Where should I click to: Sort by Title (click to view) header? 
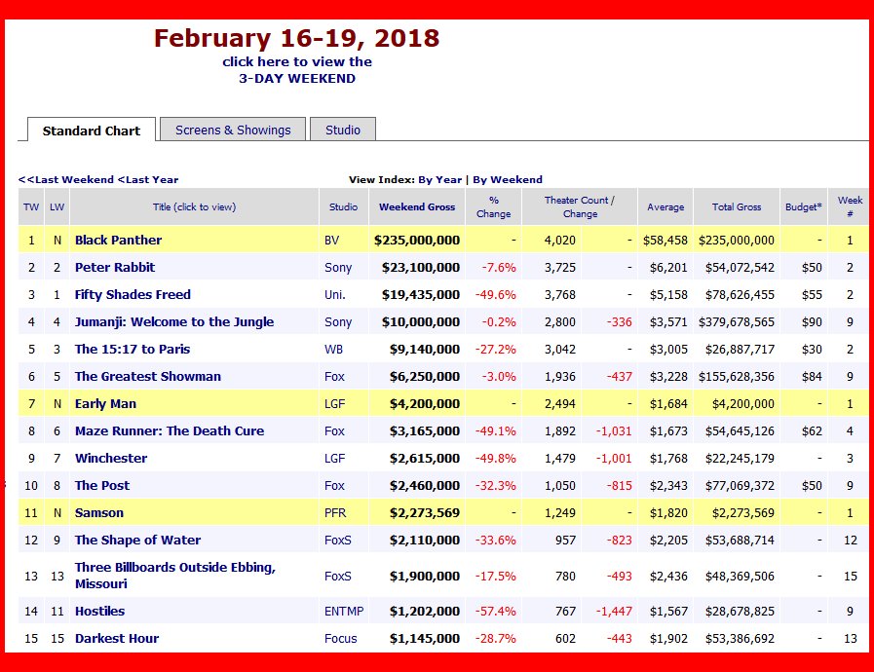[x=195, y=206]
